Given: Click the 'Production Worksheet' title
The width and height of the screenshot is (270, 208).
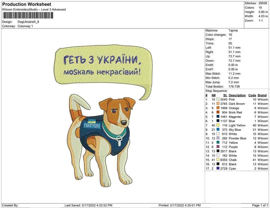Looking at the screenshot, I should pos(27,4).
